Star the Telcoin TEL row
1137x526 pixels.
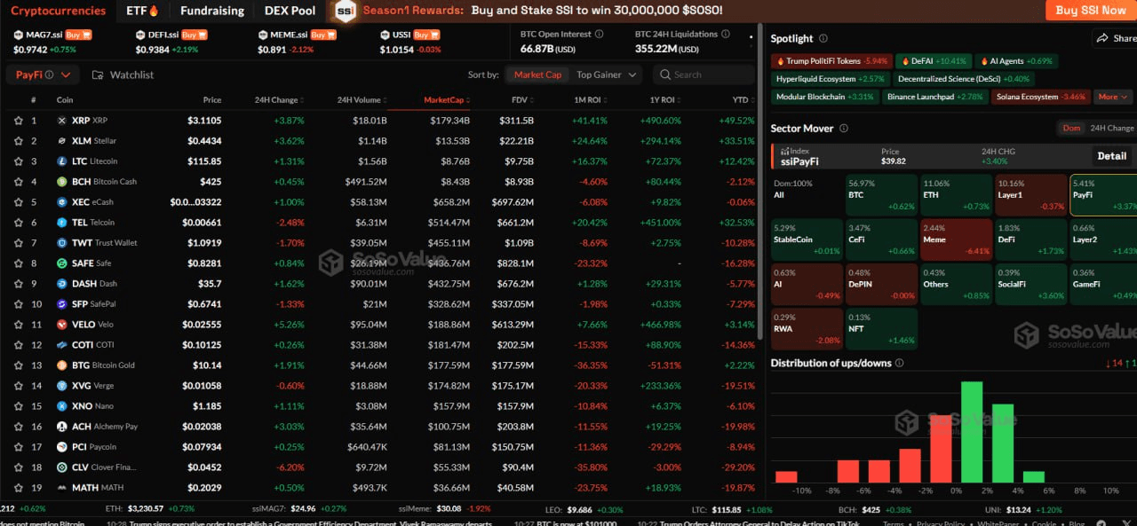18,223
